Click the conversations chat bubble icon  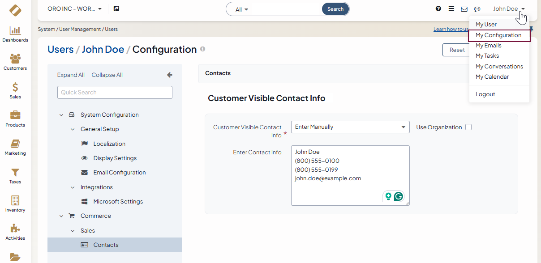point(477,9)
